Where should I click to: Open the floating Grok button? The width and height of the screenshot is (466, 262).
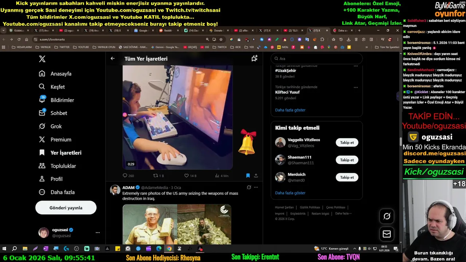click(387, 217)
